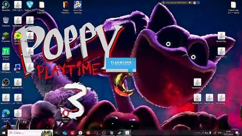This screenshot has height=136, width=242.
Task: Click the TLauncher splash logo
Action: tap(121, 63)
